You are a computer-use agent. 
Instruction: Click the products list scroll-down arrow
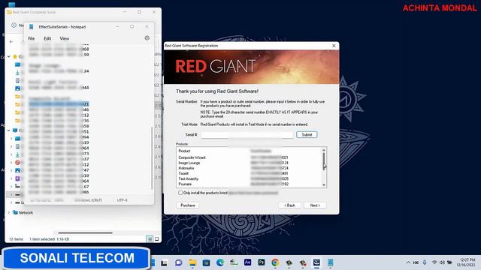coord(324,185)
